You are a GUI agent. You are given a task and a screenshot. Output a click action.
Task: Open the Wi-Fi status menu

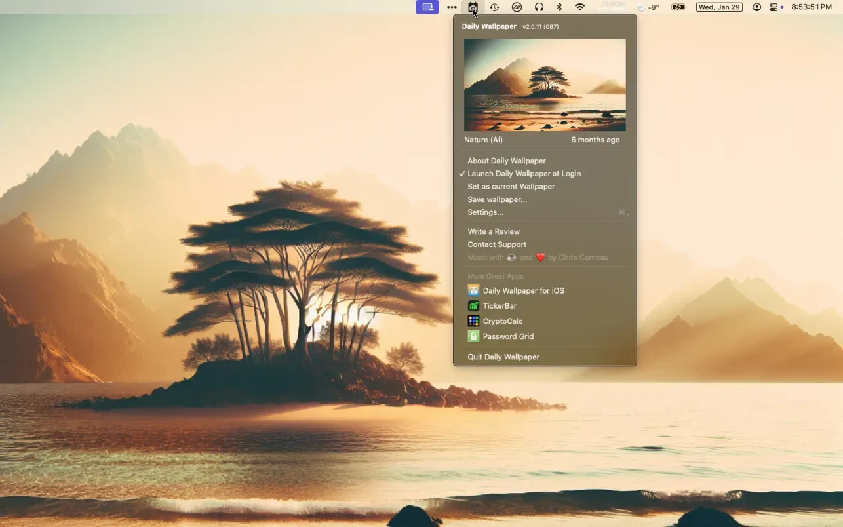tap(579, 7)
